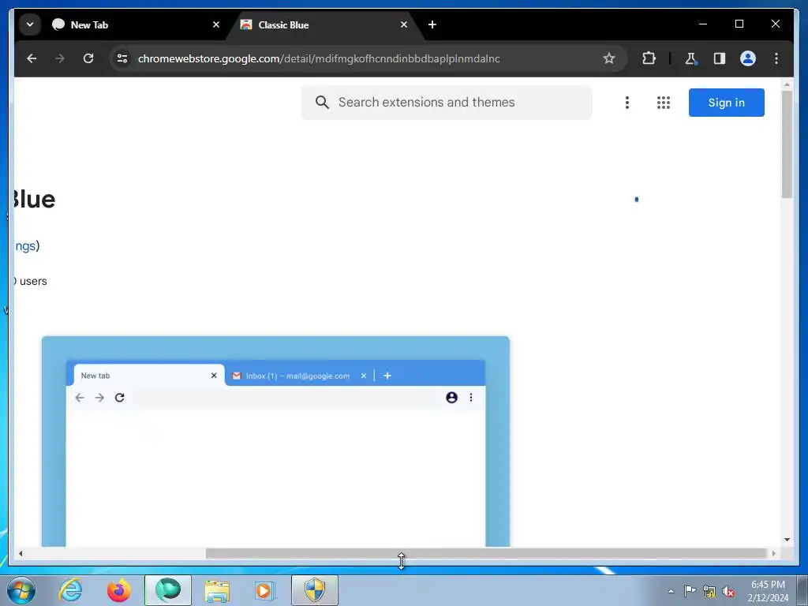The height and width of the screenshot is (606, 808).
Task: Click the Classic Blue theme preview image
Action: click(275, 441)
